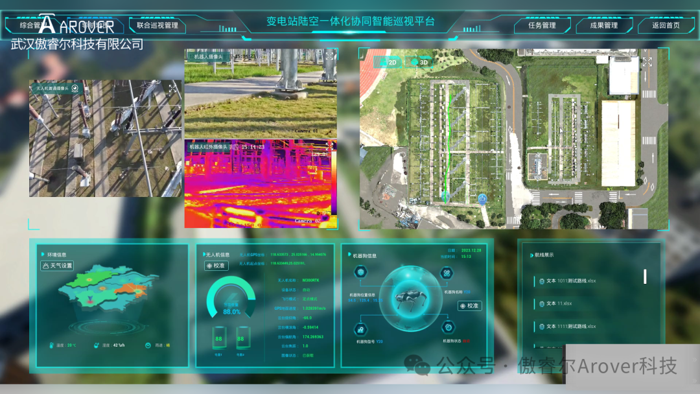This screenshot has height=394, width=700.
Task: Open the 联合巡视管理 tab
Action: tap(157, 26)
